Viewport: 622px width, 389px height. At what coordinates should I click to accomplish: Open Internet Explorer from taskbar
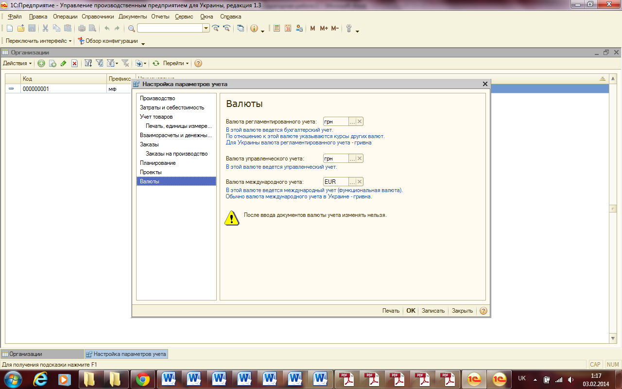pos(39,379)
